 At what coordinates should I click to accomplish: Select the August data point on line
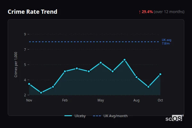click(x=136, y=77)
